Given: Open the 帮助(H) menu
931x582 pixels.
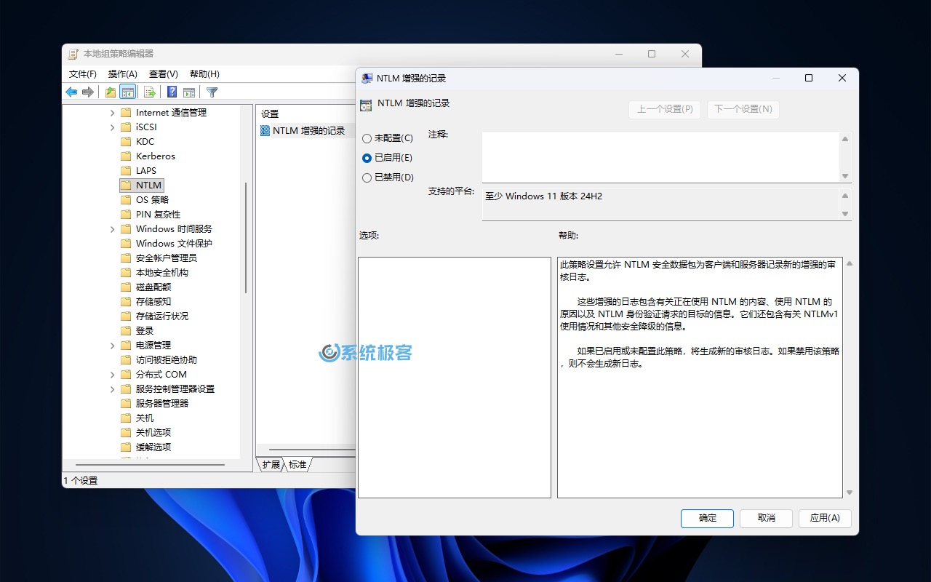Looking at the screenshot, I should pos(204,74).
